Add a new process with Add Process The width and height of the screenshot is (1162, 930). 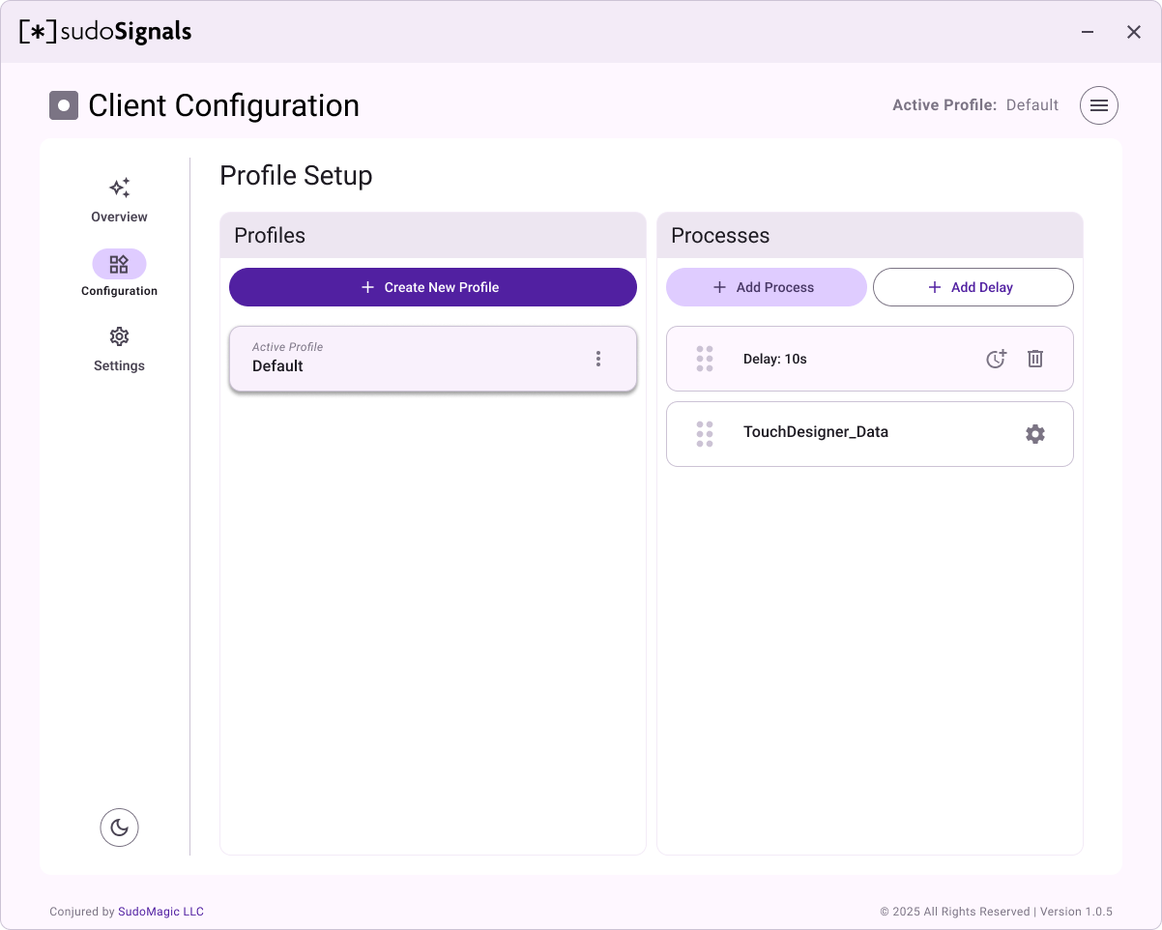[x=766, y=287]
